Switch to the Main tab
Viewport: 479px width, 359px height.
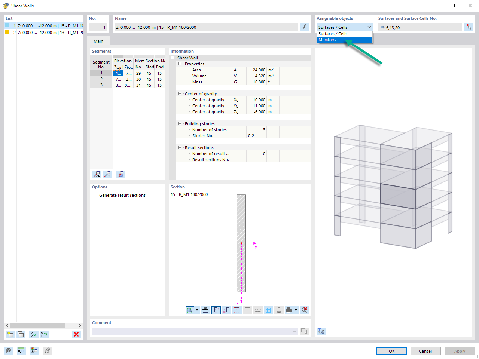coord(98,41)
